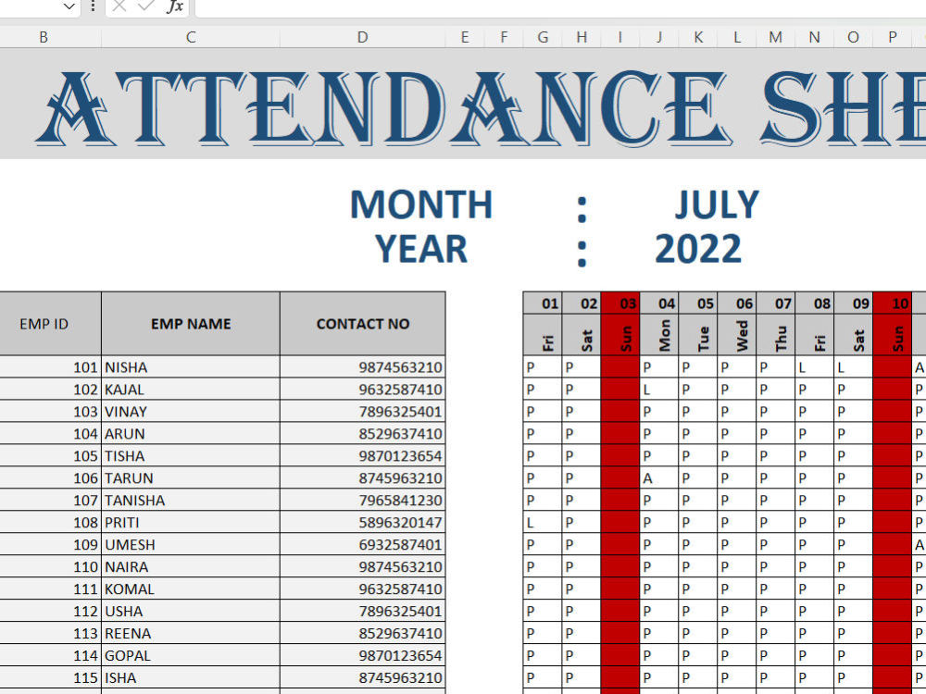Select TARUN's 'A' attendance on day 04

tap(659, 478)
